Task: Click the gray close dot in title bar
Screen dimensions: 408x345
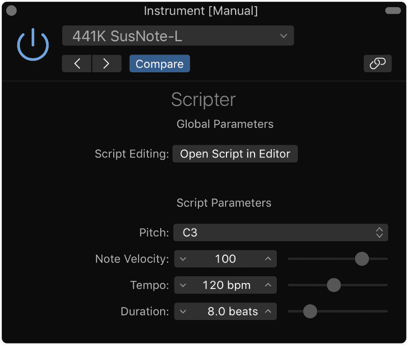Action: click(11, 10)
